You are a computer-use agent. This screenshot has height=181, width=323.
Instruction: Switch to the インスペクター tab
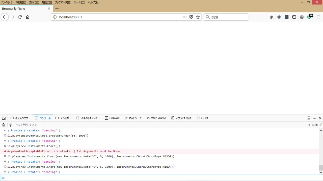(x=20, y=118)
